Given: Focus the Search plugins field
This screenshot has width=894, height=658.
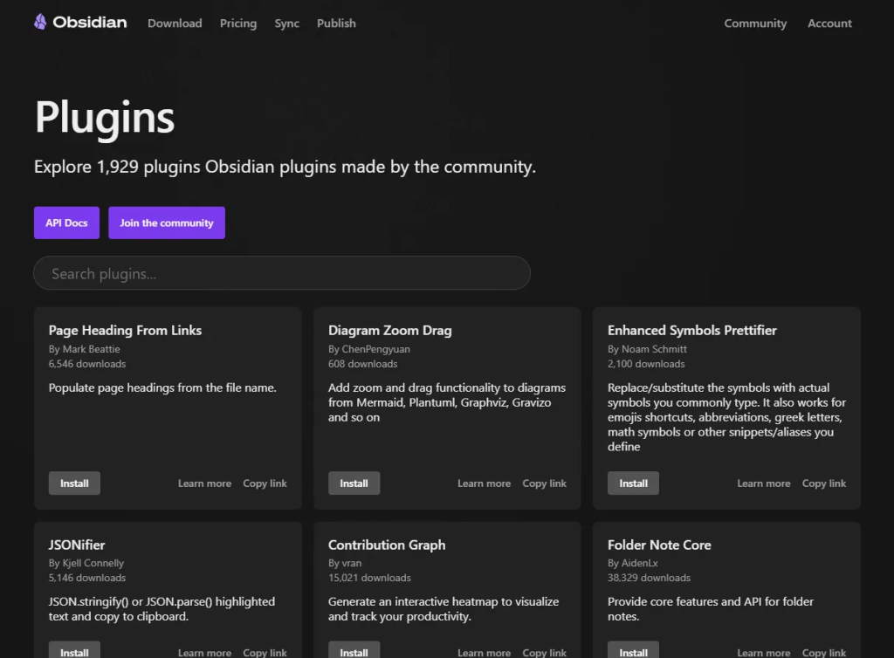Looking at the screenshot, I should (282, 273).
